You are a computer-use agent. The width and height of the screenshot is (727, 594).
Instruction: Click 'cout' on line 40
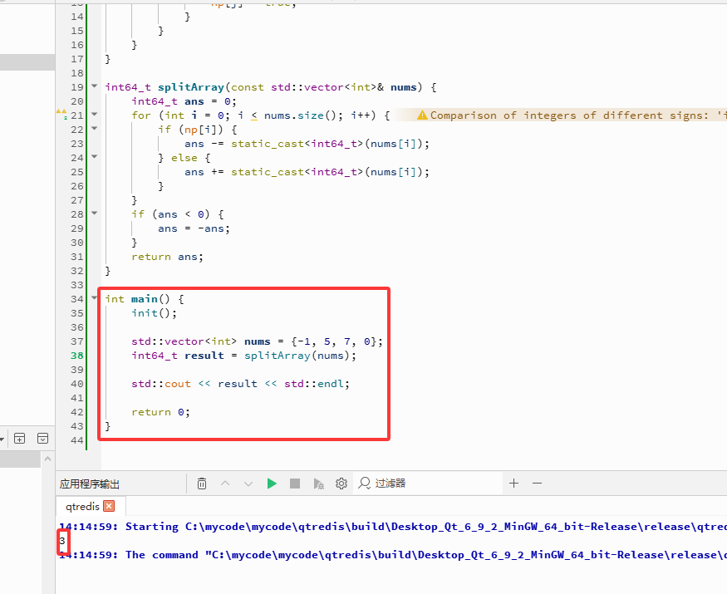tap(178, 384)
